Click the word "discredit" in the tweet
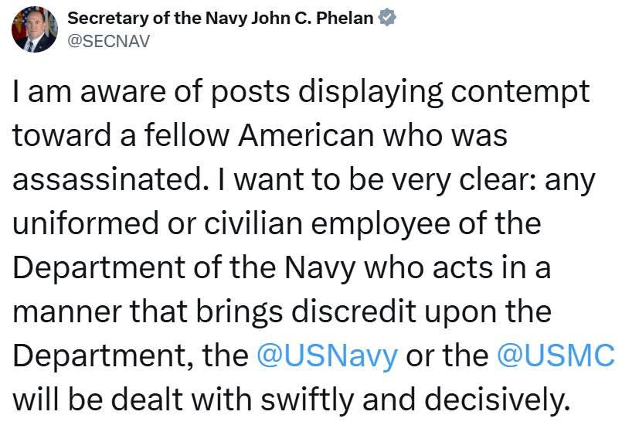 (354, 311)
